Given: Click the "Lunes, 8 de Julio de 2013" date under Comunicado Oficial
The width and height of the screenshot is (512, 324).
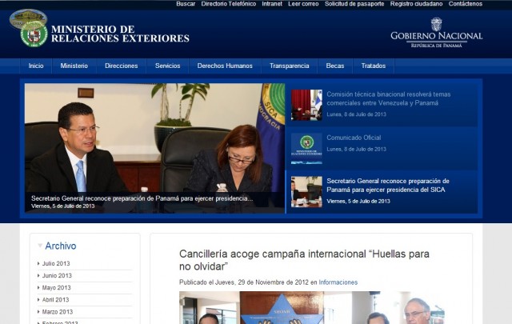Looking at the screenshot, I should click(x=356, y=149).
